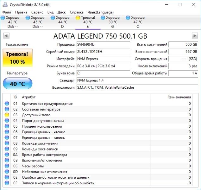Image resolution: width=201 pixels, height=190 pixels.
Task: Select the Доступный запас attribute text
Action: [x=36, y=115]
